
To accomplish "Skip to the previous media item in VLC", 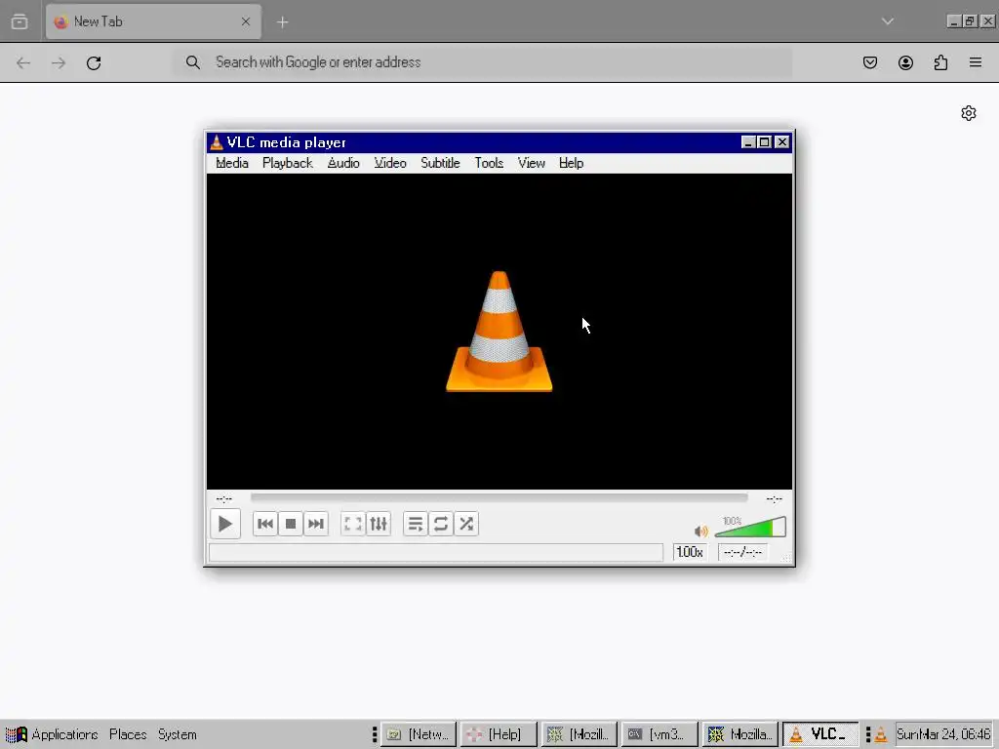I will (x=265, y=524).
